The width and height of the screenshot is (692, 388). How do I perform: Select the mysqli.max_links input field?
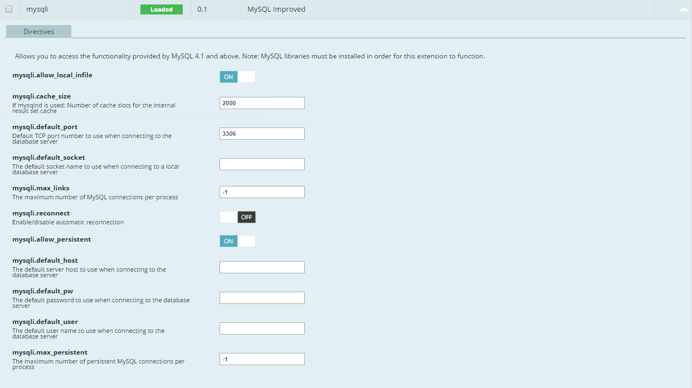[x=262, y=192]
